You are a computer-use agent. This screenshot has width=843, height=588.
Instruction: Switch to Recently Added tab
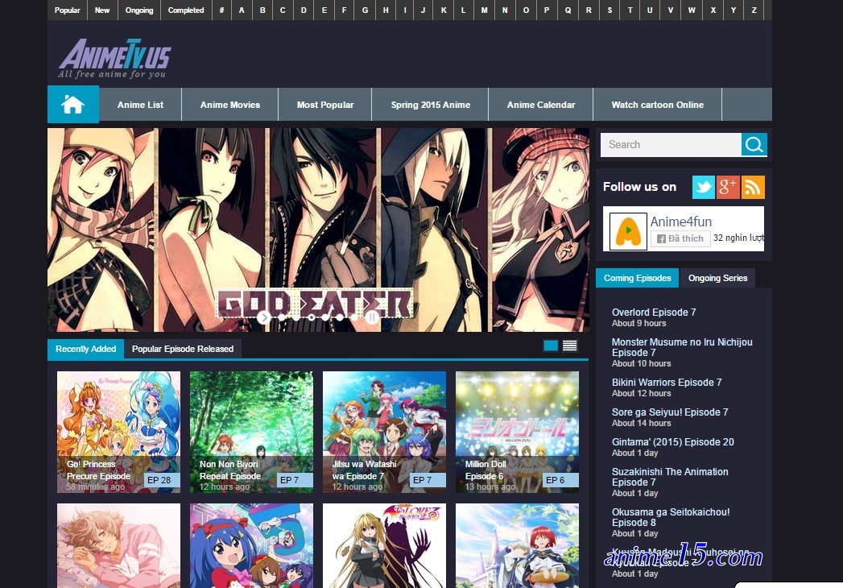point(85,349)
